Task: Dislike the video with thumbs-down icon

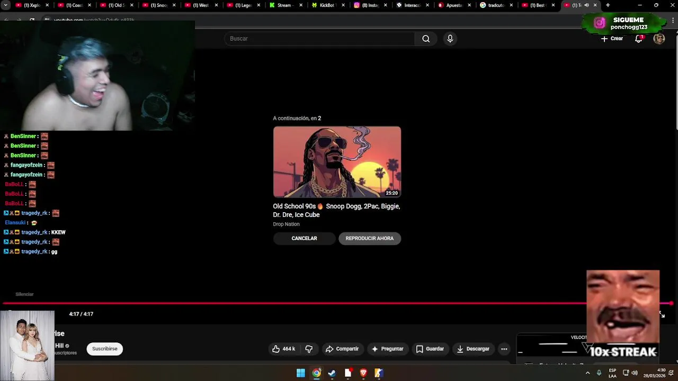Action: pyautogui.click(x=309, y=349)
